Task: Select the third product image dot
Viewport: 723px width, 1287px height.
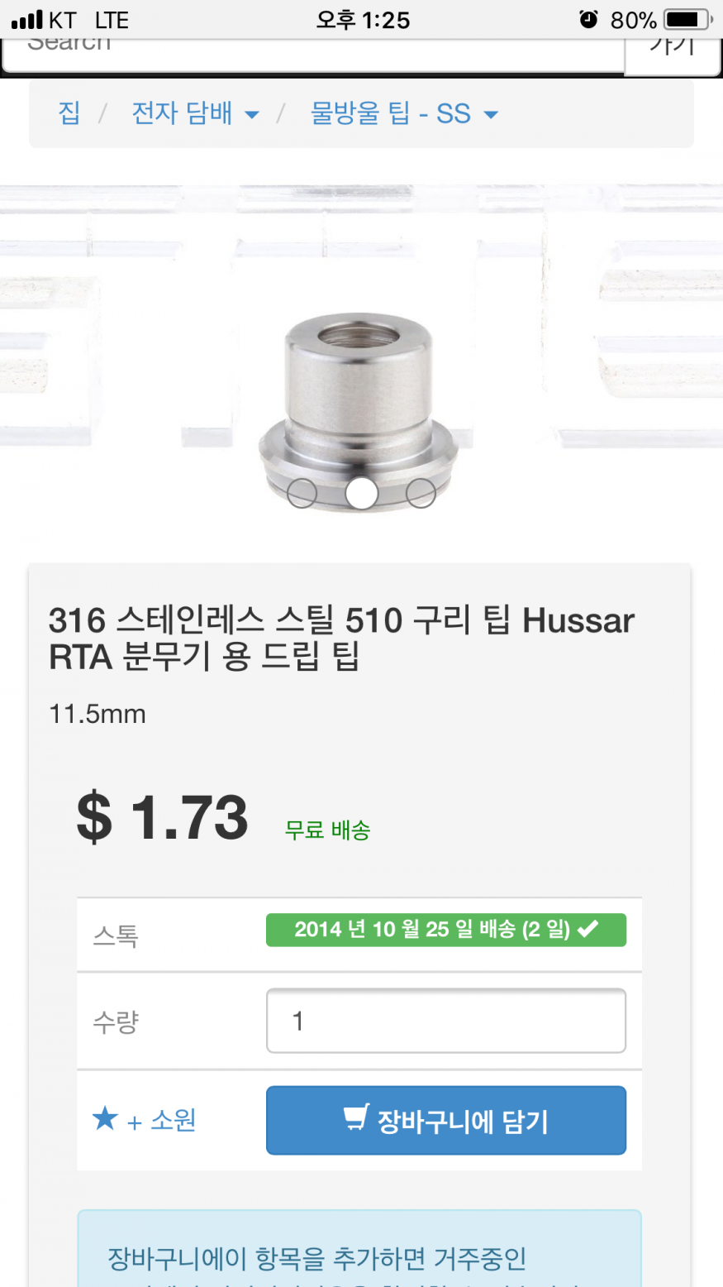Action: (x=421, y=493)
